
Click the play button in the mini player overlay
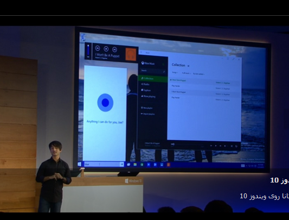click(x=106, y=49)
